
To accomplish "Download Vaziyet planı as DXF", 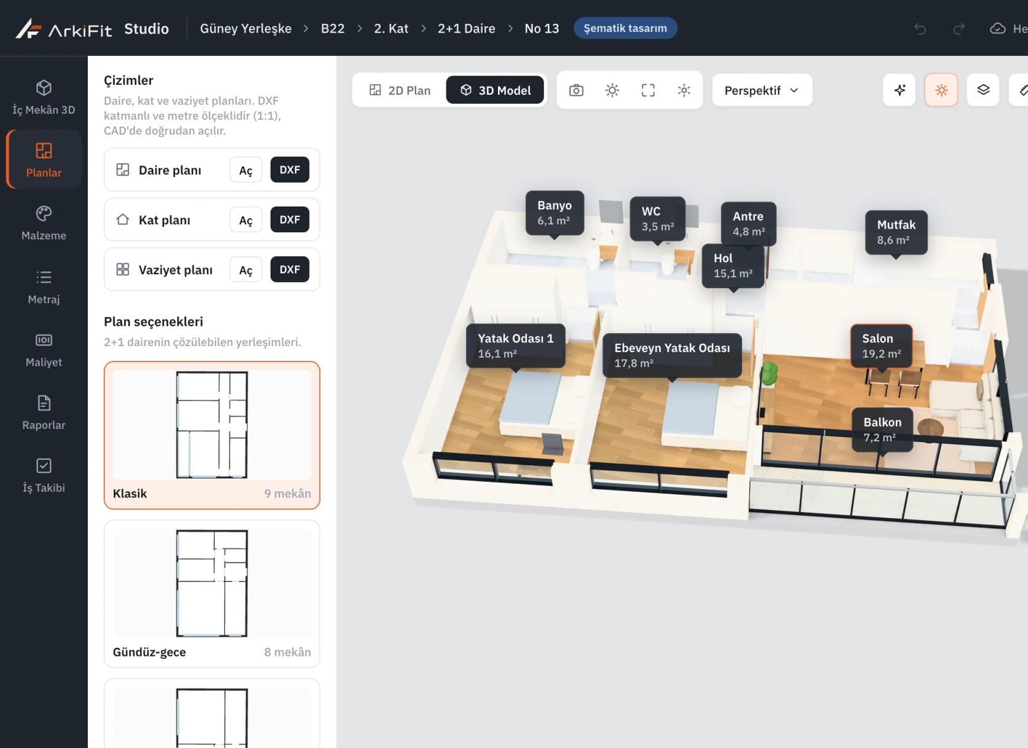I will (290, 269).
